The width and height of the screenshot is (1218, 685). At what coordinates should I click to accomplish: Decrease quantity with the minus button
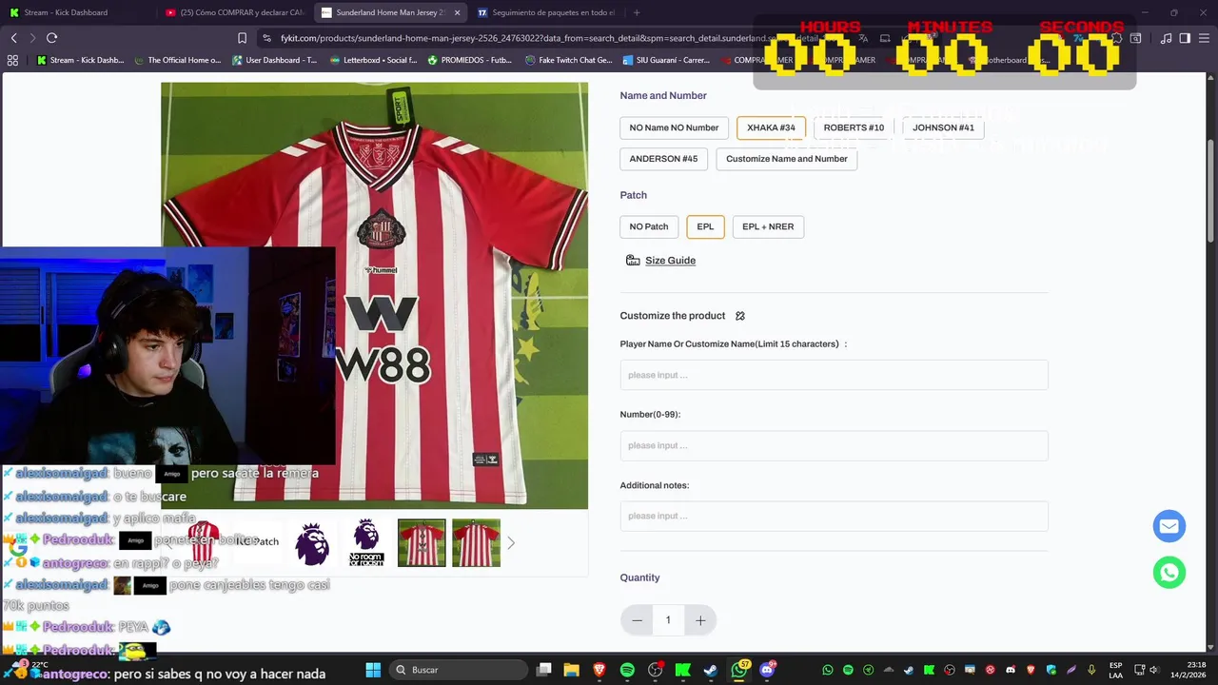[637, 620]
